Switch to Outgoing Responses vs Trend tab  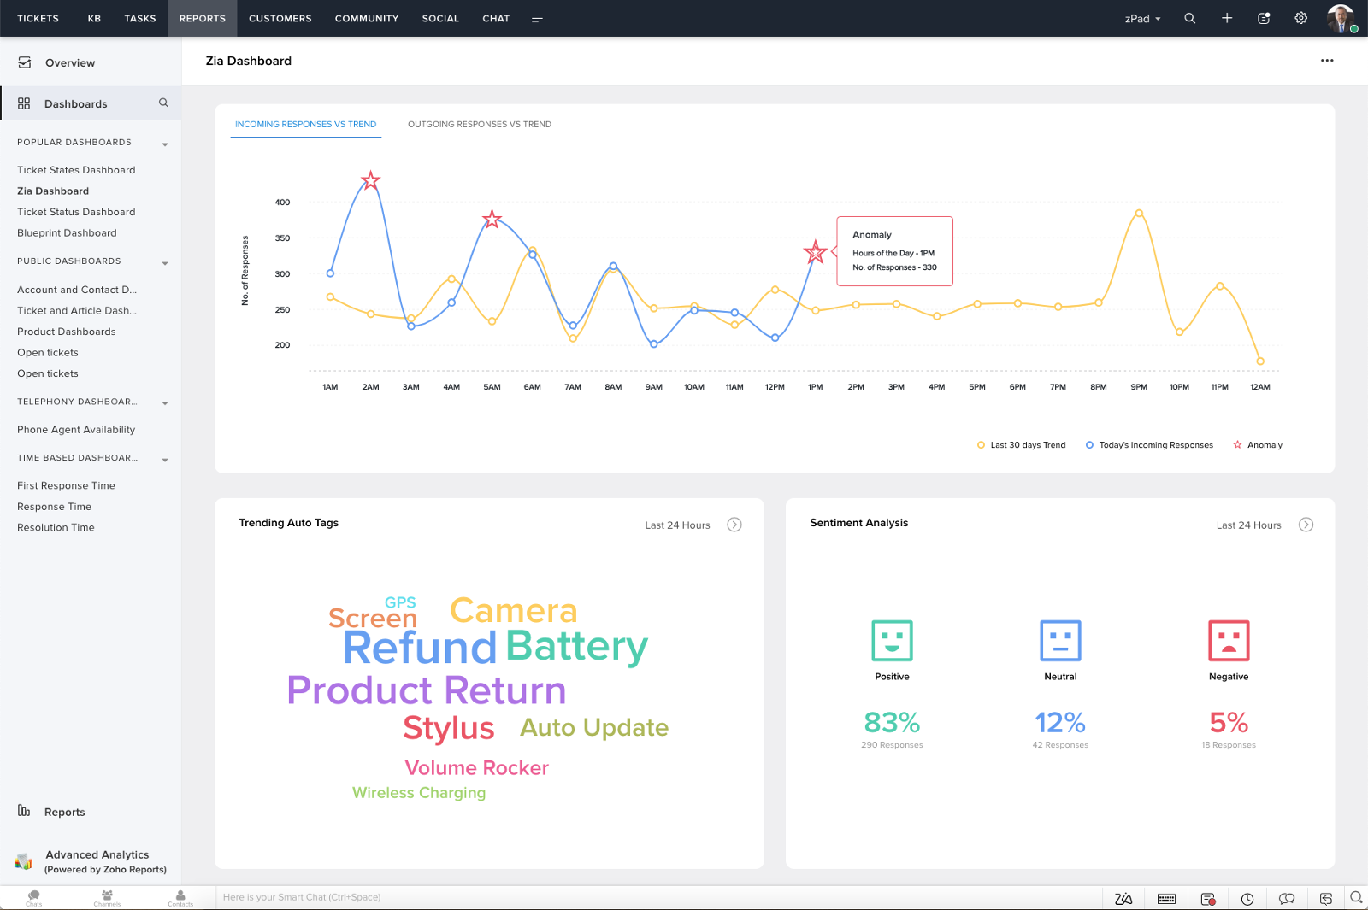[x=480, y=124]
